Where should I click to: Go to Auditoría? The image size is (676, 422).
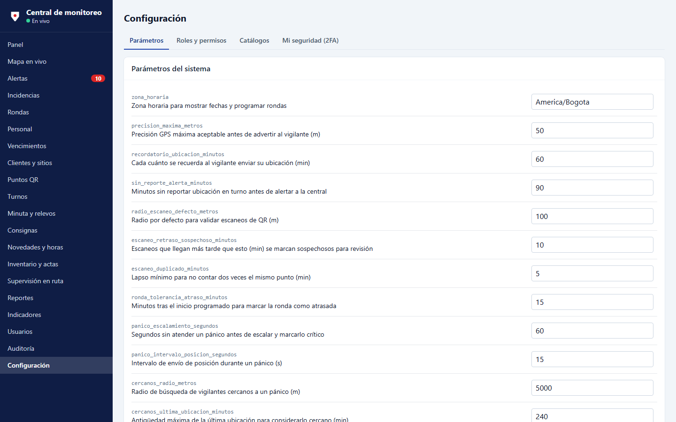pos(56,348)
